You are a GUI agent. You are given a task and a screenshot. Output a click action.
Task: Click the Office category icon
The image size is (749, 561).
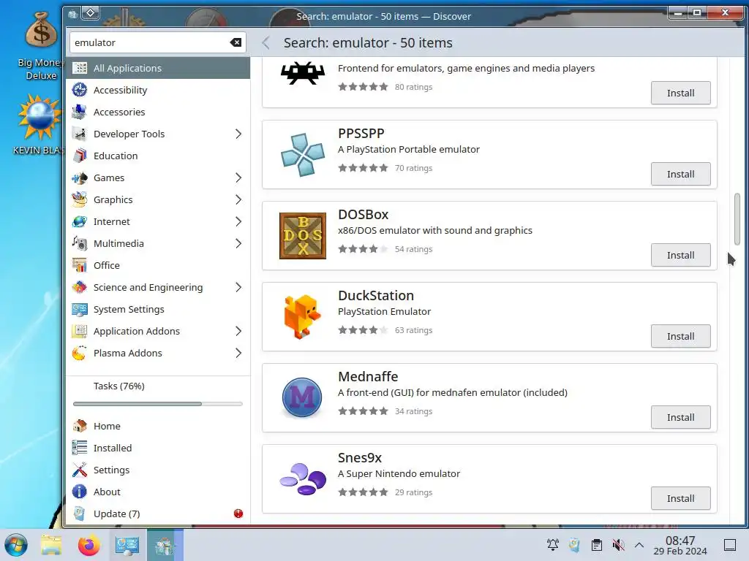[x=79, y=265]
